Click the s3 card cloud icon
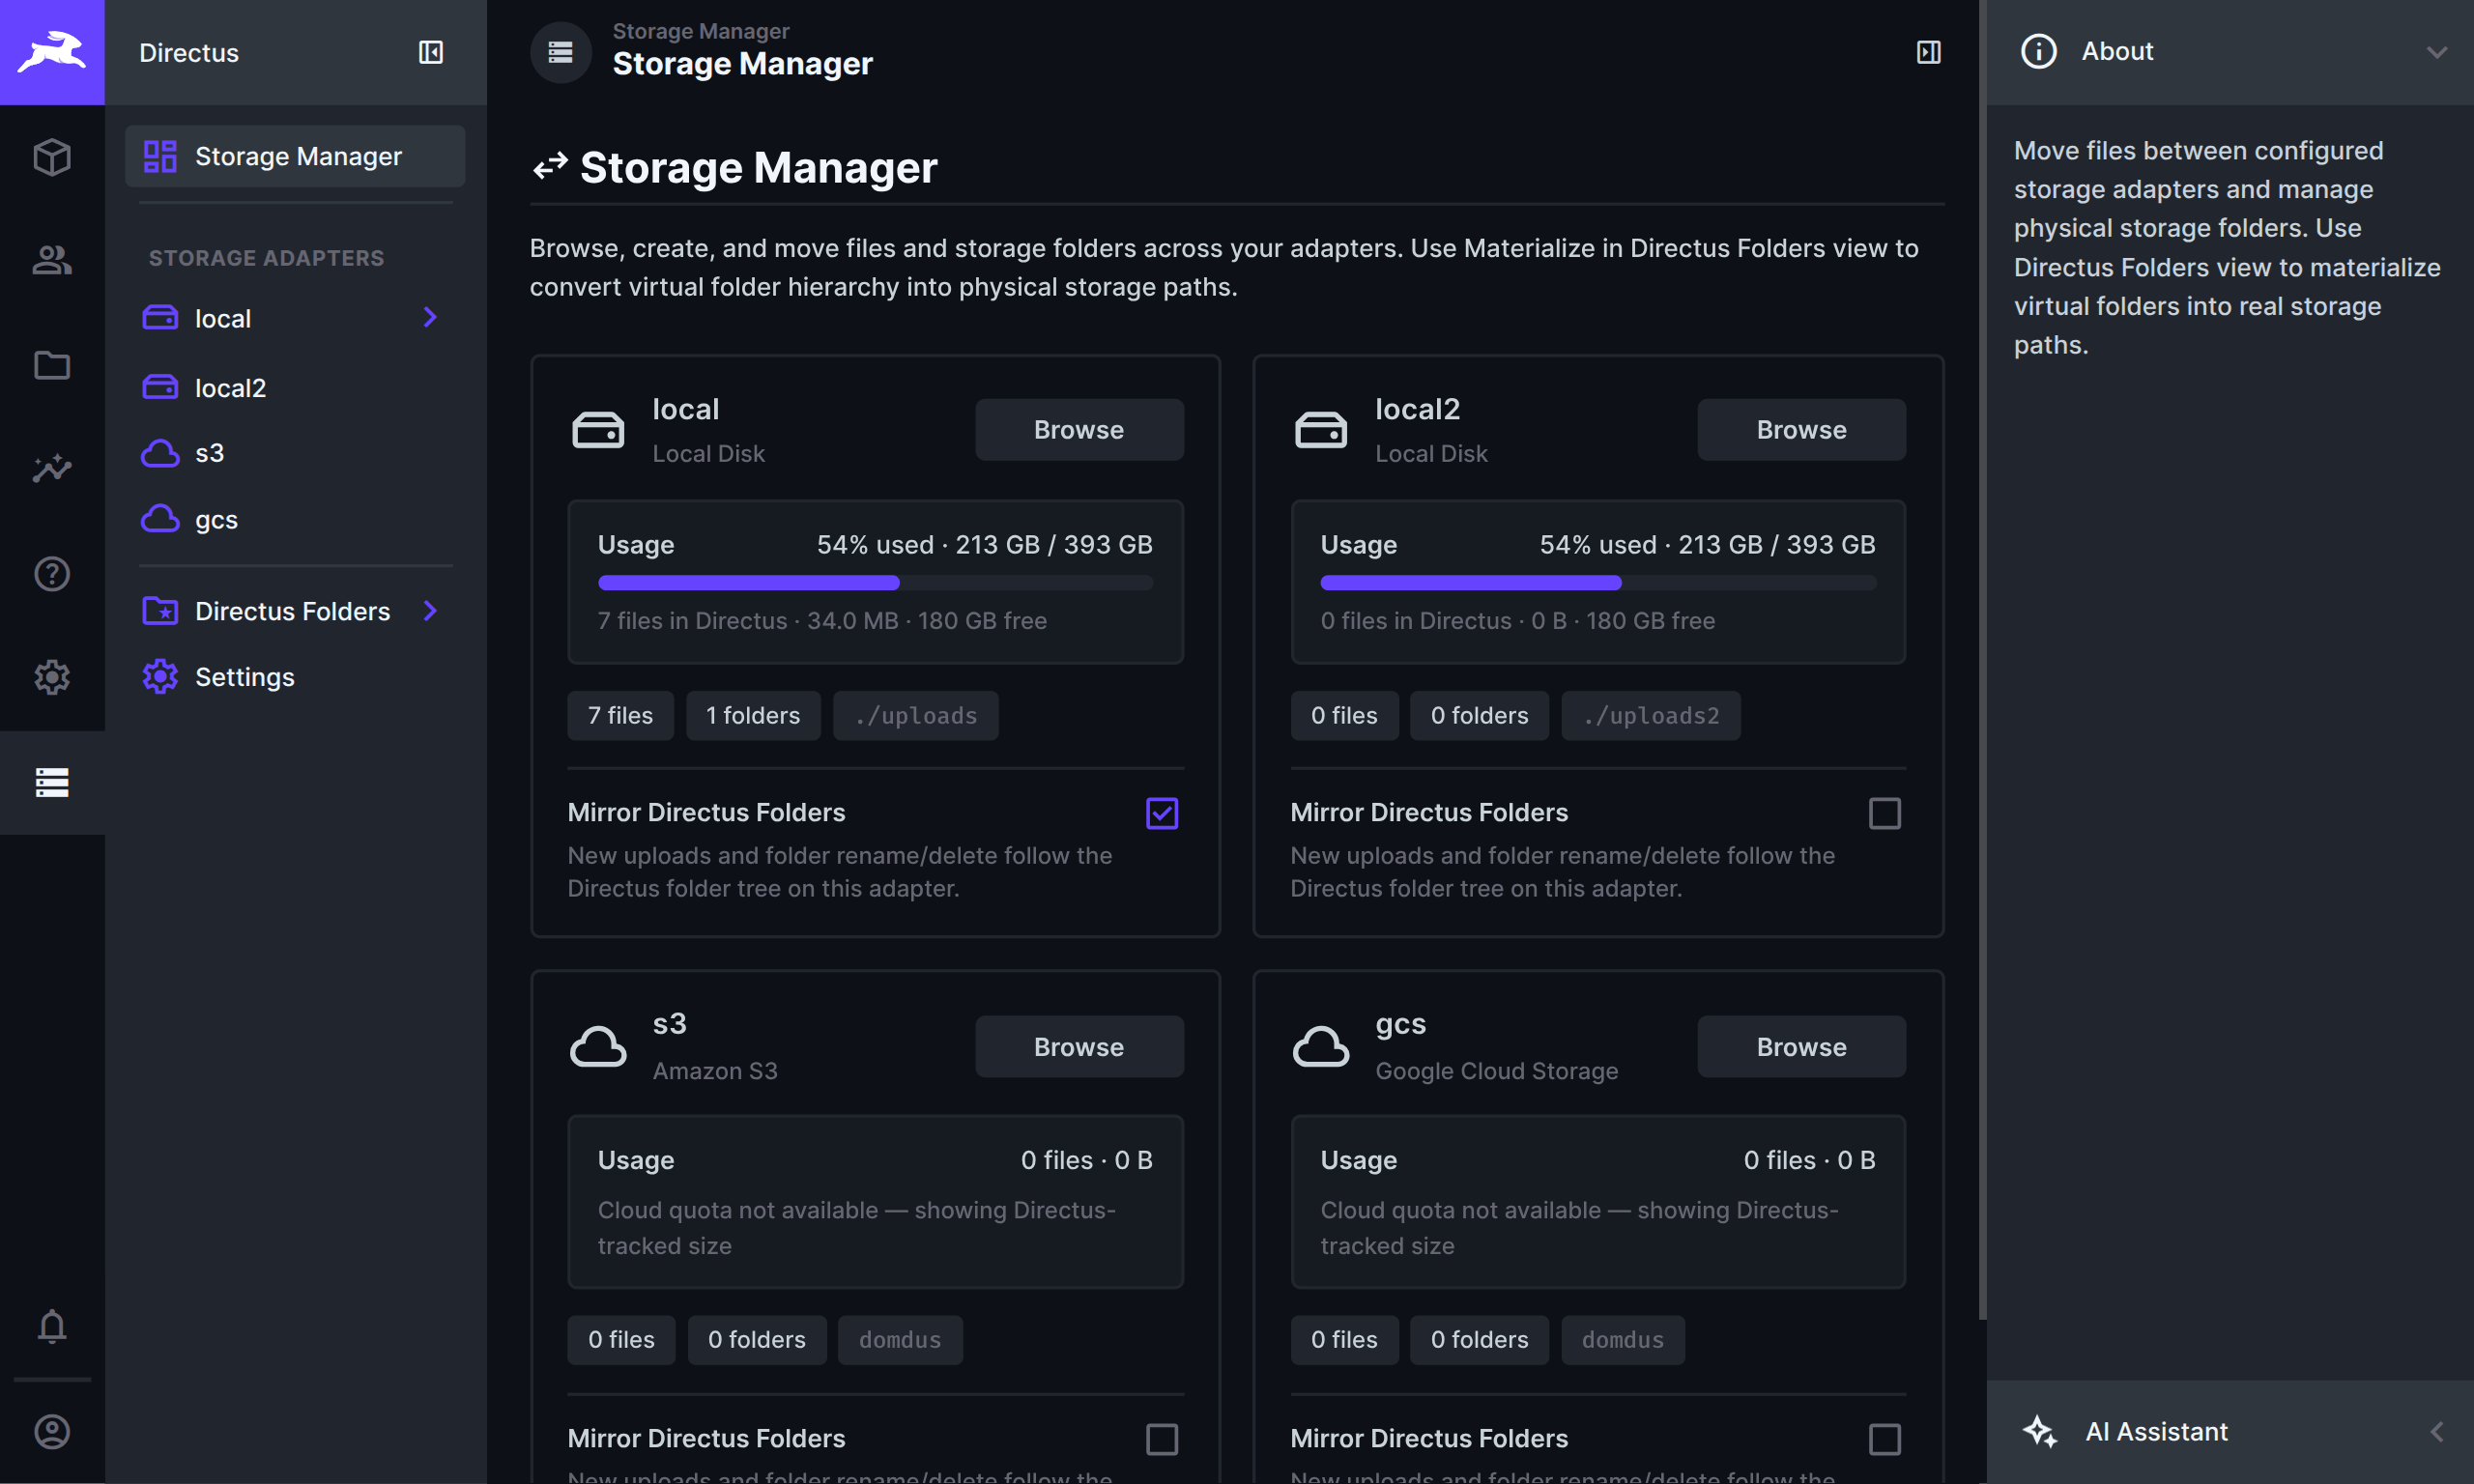 click(598, 1046)
